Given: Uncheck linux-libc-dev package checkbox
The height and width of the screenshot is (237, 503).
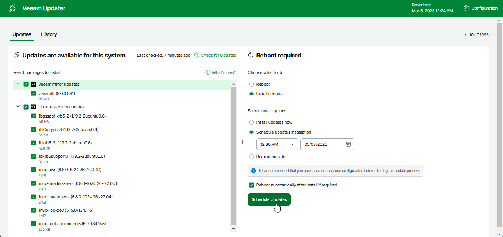Looking at the screenshot, I should 33,210.
